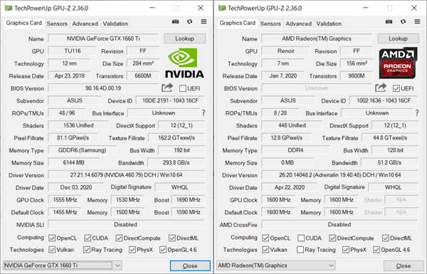Screen dimensions: 427x274
Task: Click Name field showing AMD Radeon(TM) Graphics
Action: coord(317,38)
